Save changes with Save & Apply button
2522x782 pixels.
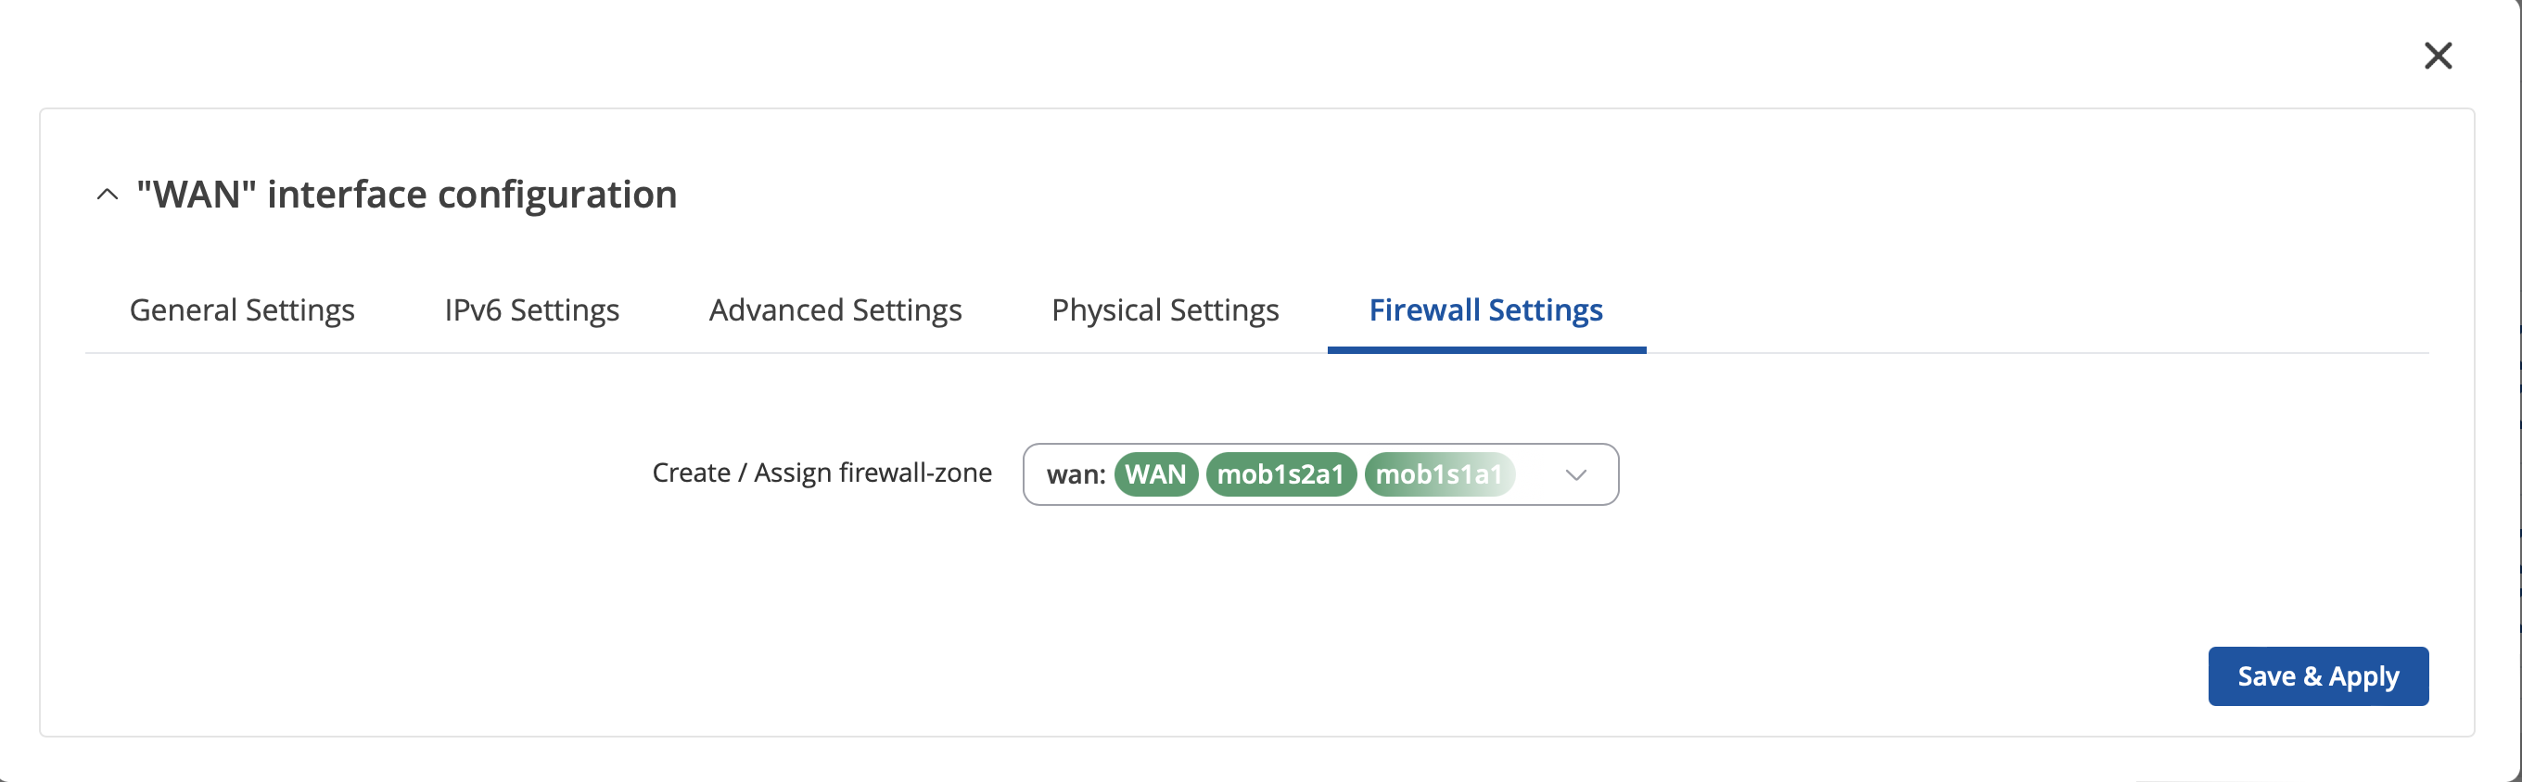click(x=2317, y=676)
